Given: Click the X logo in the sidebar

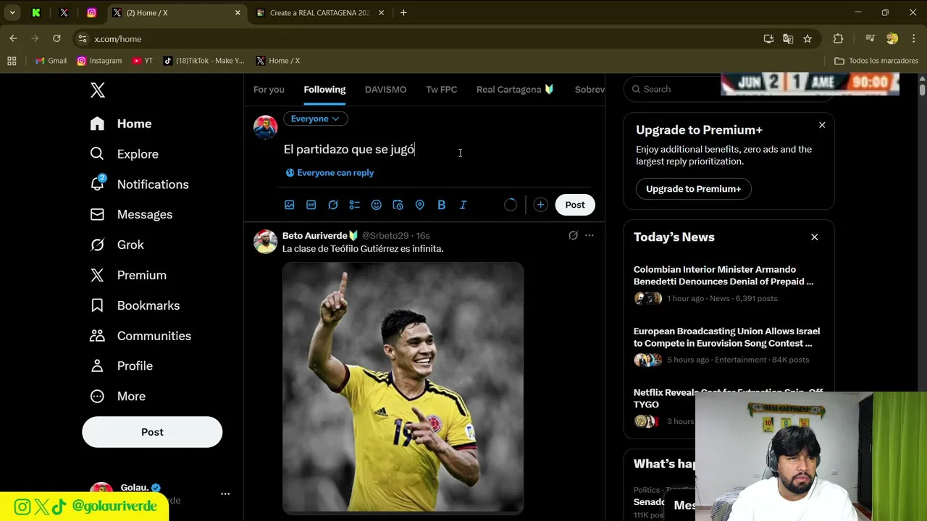Looking at the screenshot, I should [98, 90].
